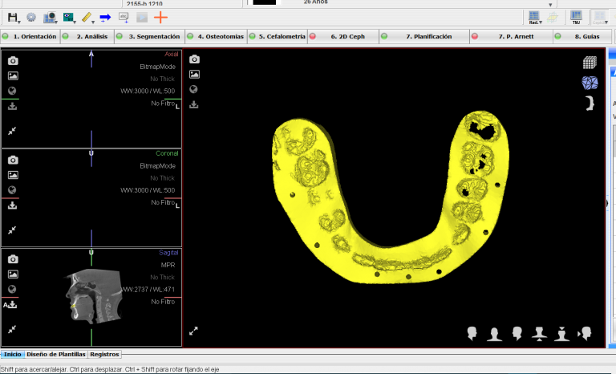Expand the top patient combo box arrow
616x374 pixels.
click(550, 5)
